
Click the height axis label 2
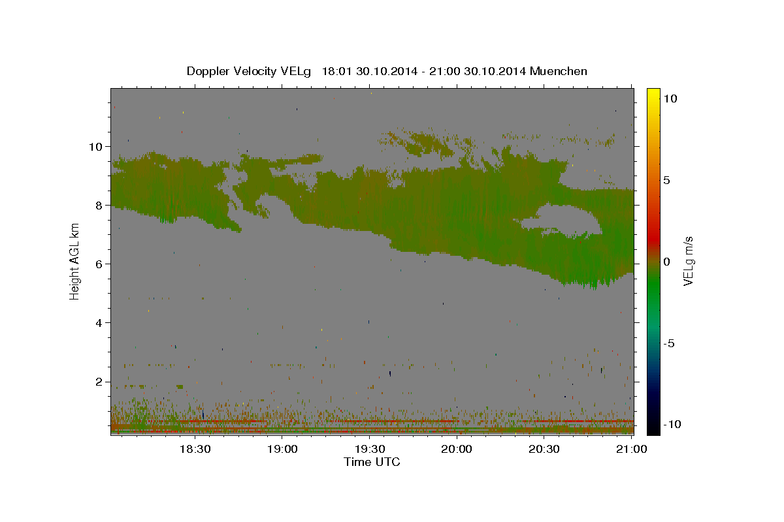[98, 382]
